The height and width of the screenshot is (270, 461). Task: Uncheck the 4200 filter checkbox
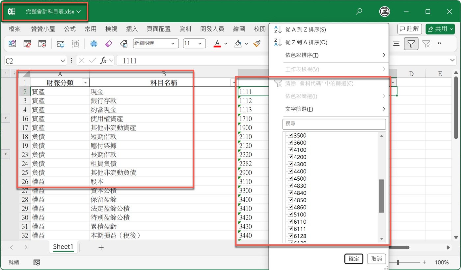pyautogui.click(x=290, y=157)
